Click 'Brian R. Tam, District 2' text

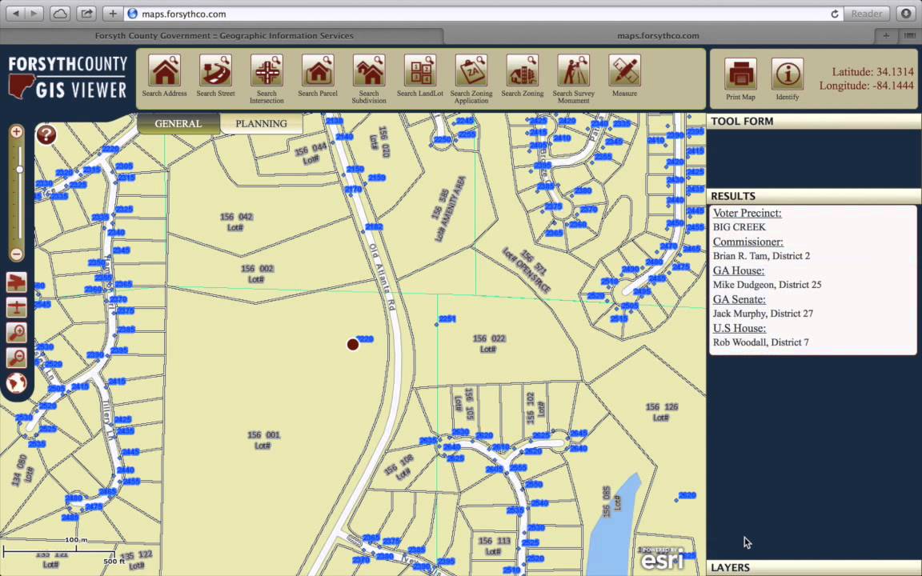(761, 256)
